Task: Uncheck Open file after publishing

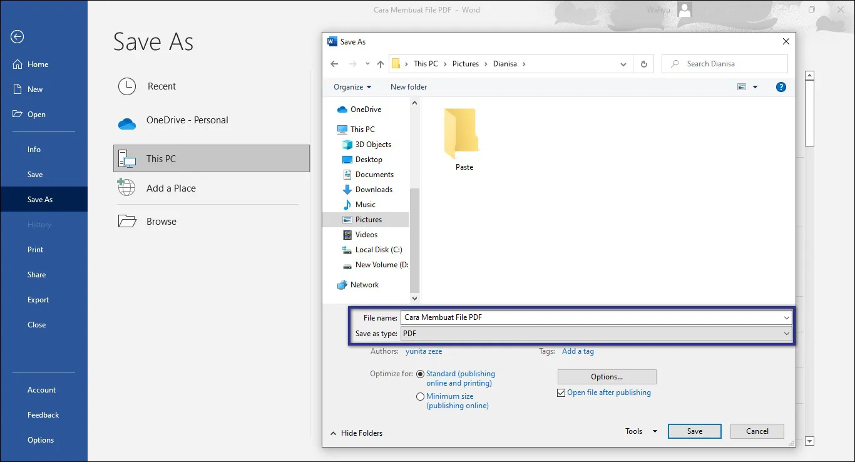Action: tap(561, 393)
